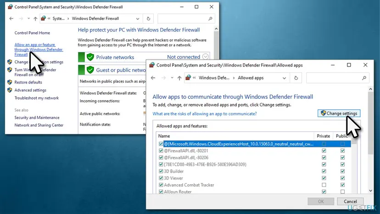380x214 pixels.
Task: Click Allowed apps window scrollbar down arrow
Action: [x=370, y=191]
